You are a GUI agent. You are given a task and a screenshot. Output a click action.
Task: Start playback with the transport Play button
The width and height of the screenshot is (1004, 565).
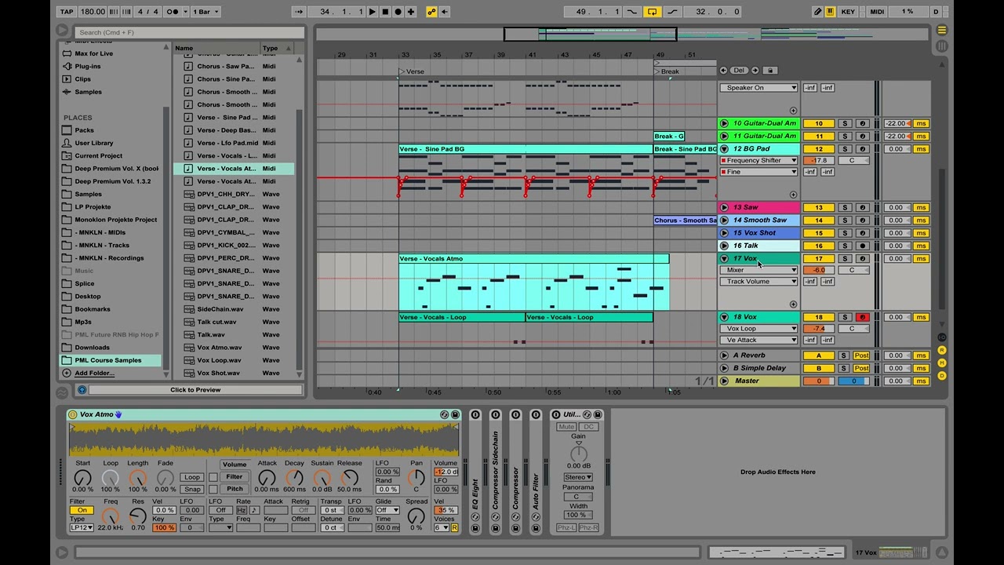tap(373, 12)
